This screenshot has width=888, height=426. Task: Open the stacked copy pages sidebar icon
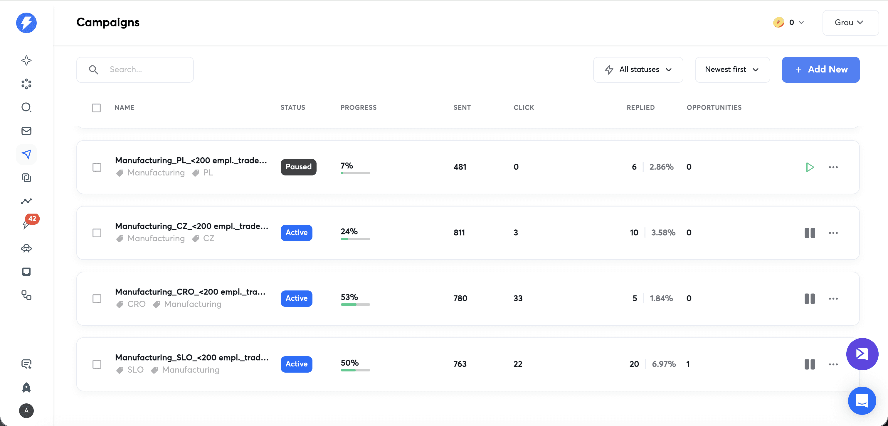[x=26, y=178]
